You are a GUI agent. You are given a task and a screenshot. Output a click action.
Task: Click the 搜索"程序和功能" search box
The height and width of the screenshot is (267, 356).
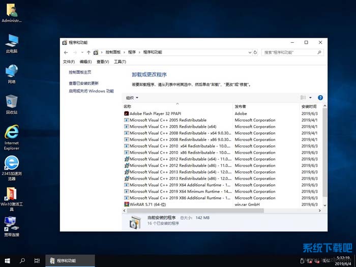pos(290,52)
